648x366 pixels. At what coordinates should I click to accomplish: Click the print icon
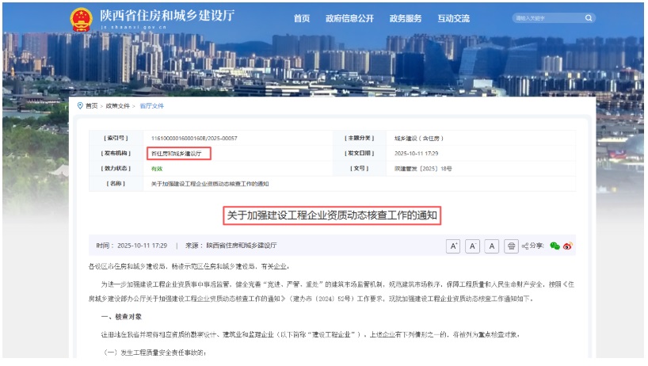click(512, 246)
